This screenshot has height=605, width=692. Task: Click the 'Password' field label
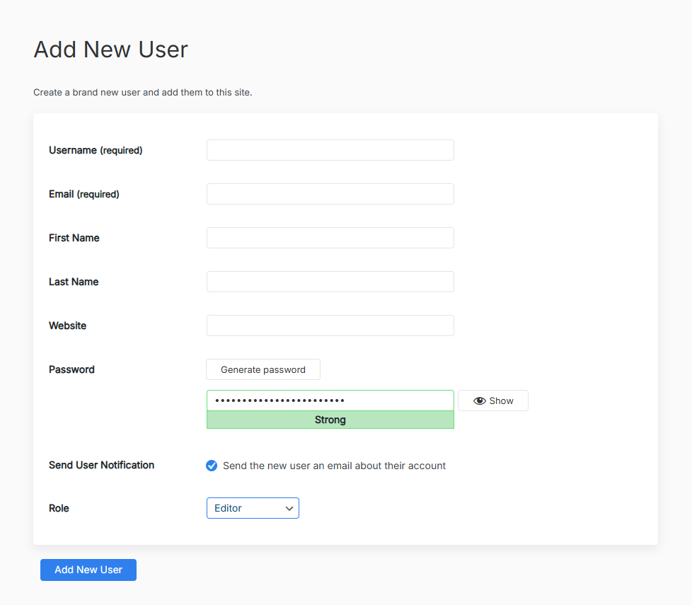[71, 369]
